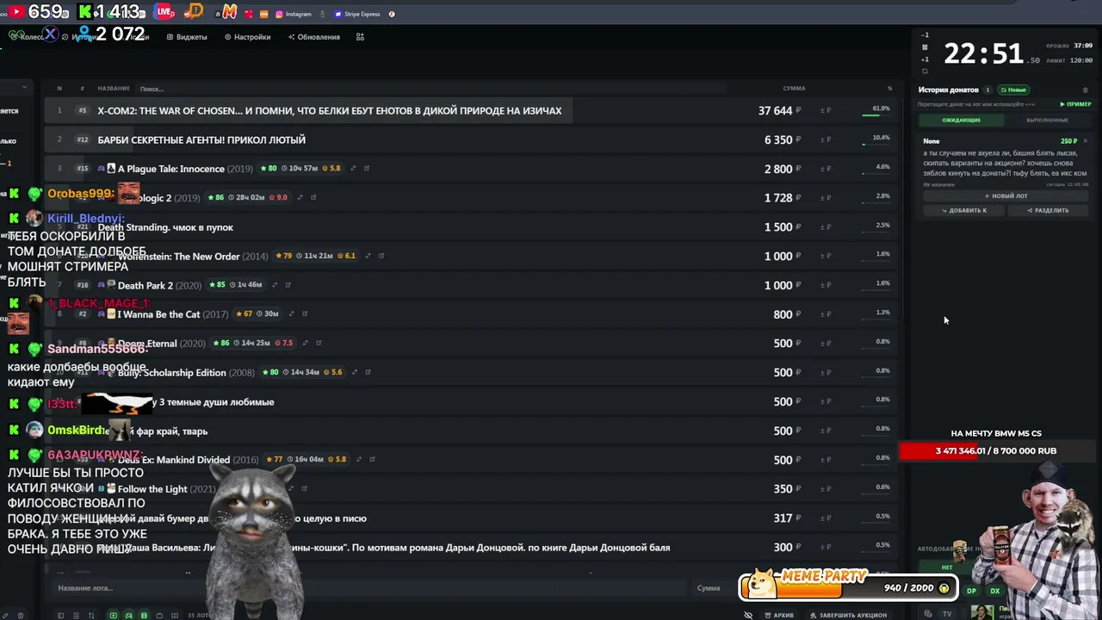Click the Название лота input field

point(370,588)
